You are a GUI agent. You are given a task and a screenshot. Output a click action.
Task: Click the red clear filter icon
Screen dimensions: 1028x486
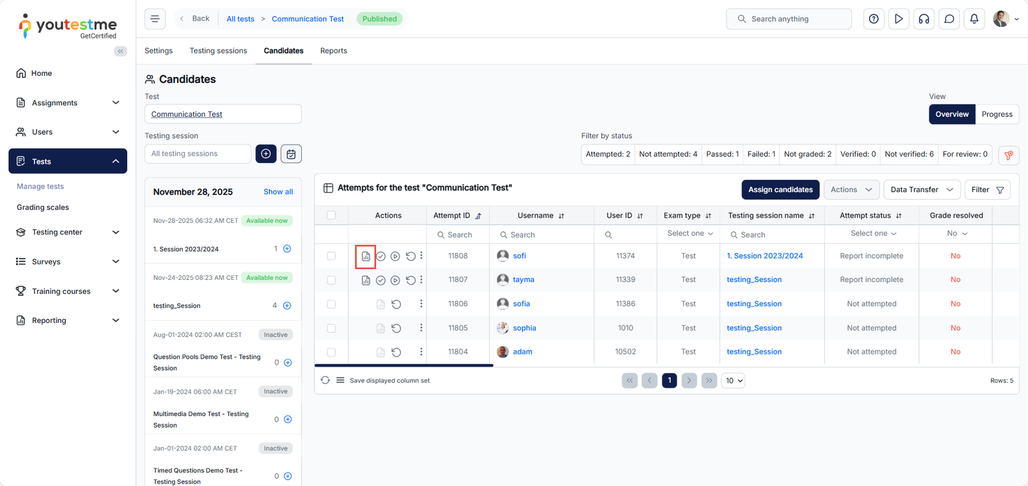[x=1009, y=155]
